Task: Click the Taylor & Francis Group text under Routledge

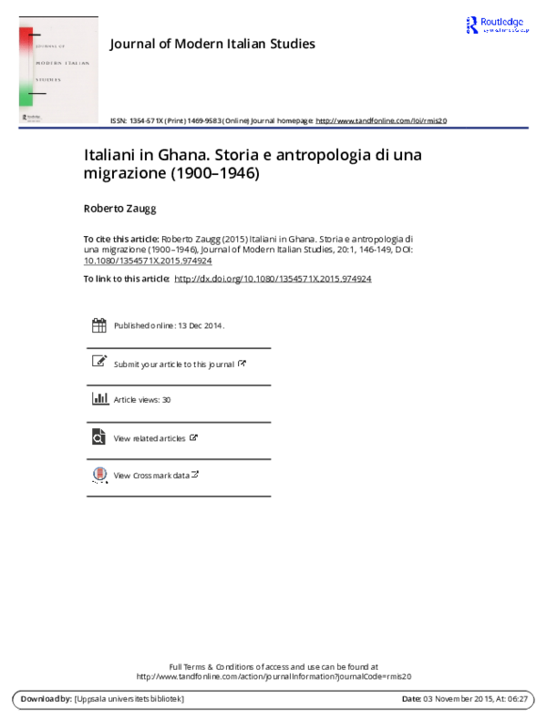Action: coord(505,31)
